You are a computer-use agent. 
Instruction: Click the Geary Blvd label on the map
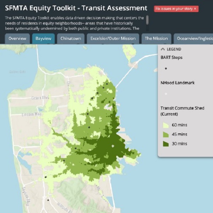(x=39, y=98)
